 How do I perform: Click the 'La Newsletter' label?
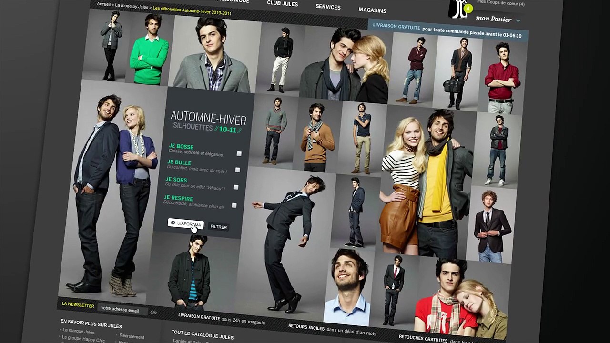(x=78, y=305)
